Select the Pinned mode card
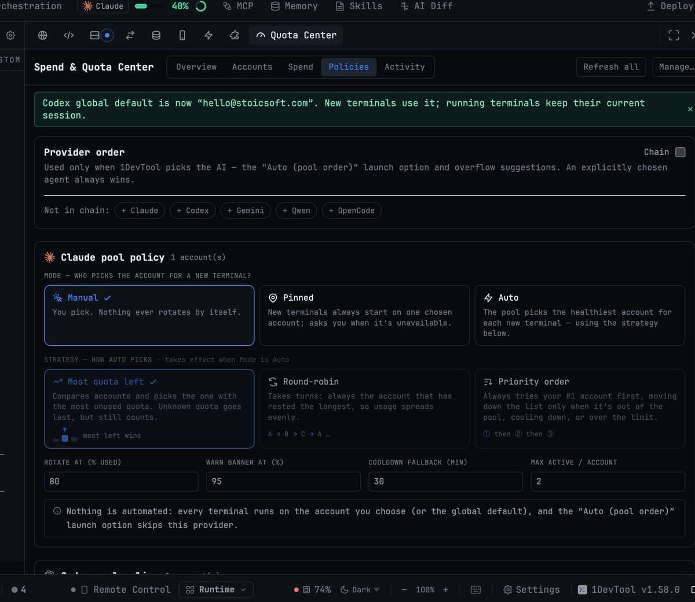Viewport: 695px width, 602px height. (x=364, y=315)
